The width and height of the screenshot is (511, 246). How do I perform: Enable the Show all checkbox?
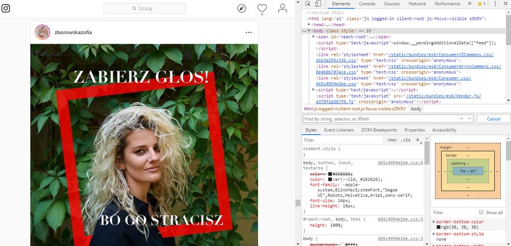pyautogui.click(x=481, y=212)
